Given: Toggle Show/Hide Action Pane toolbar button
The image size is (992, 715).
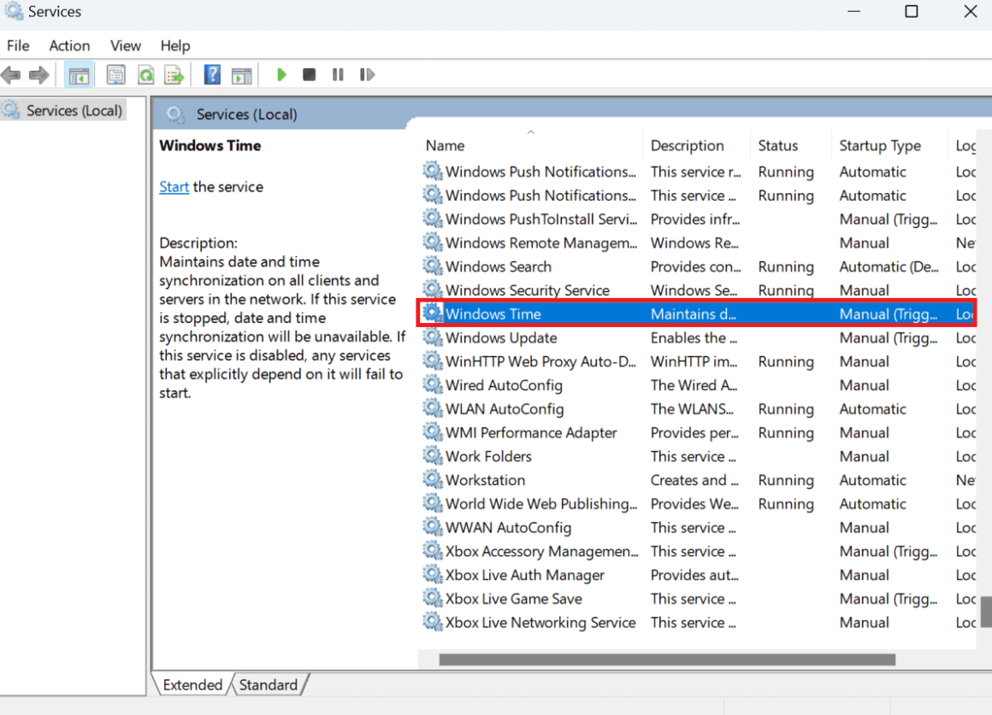Looking at the screenshot, I should 241,75.
